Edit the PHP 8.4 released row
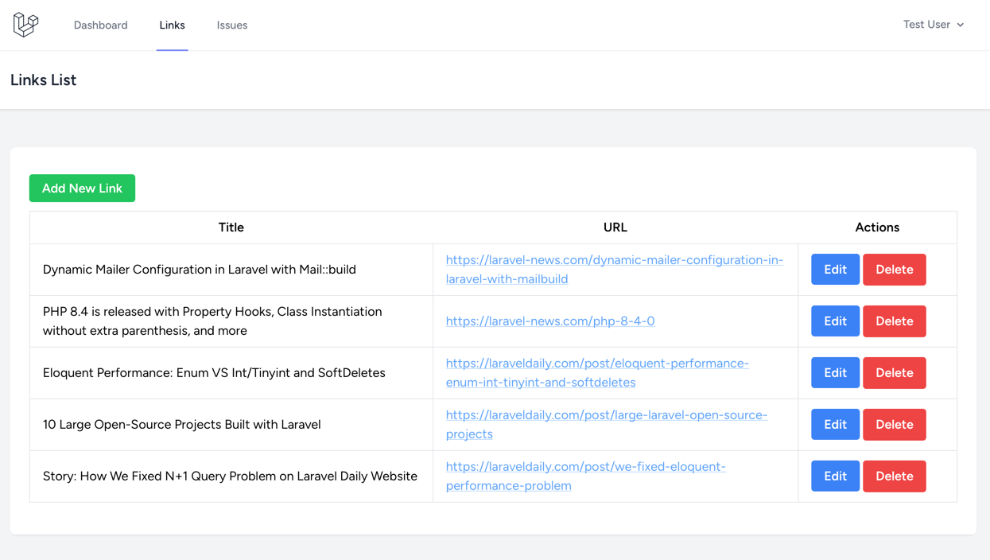Screen dimensions: 990x560 (835, 321)
